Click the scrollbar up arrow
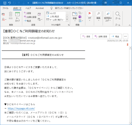 click(130, 48)
